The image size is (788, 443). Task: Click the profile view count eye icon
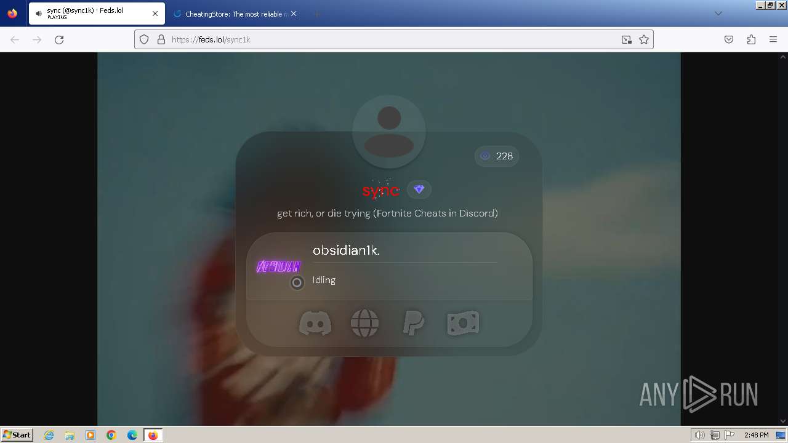point(485,156)
